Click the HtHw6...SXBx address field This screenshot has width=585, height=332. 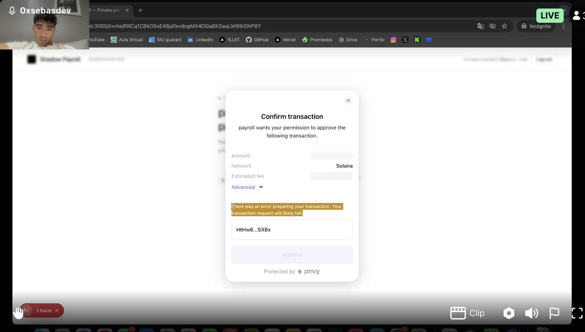pyautogui.click(x=292, y=230)
